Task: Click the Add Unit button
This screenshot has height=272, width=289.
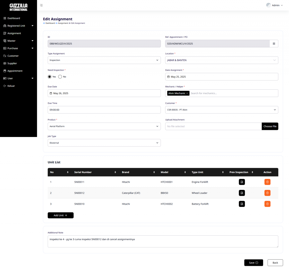Action: point(60,215)
